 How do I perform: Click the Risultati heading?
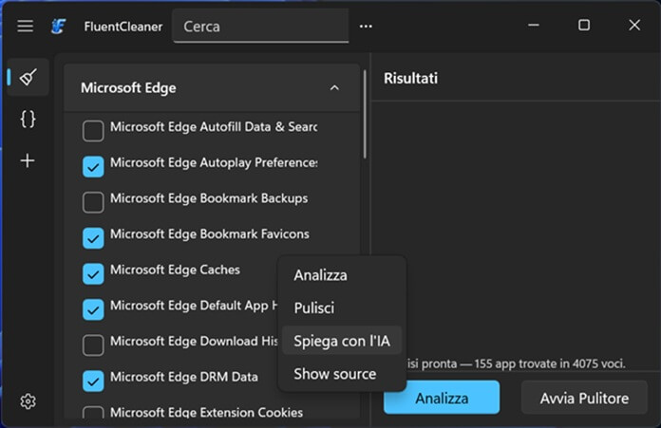click(410, 78)
